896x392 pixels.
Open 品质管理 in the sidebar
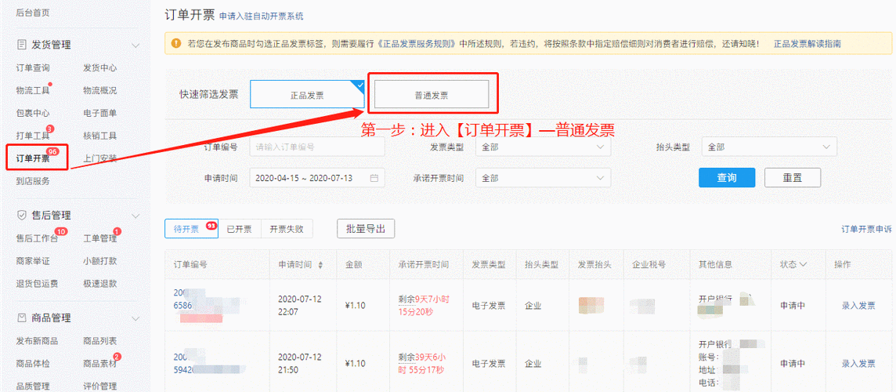point(33,386)
